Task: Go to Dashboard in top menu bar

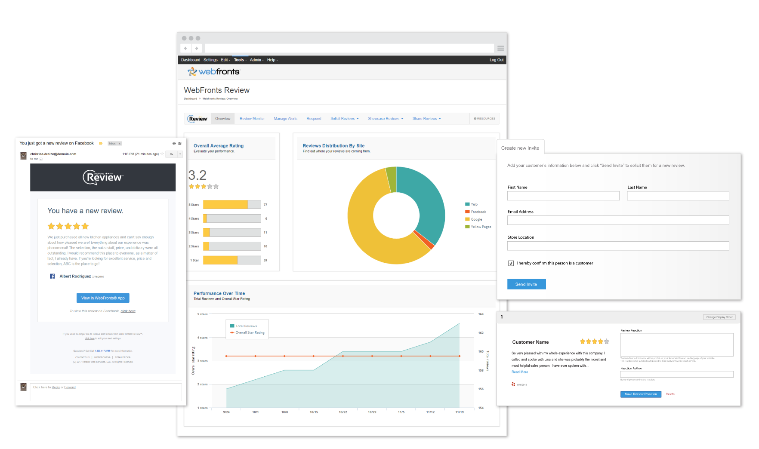Action: (x=191, y=60)
